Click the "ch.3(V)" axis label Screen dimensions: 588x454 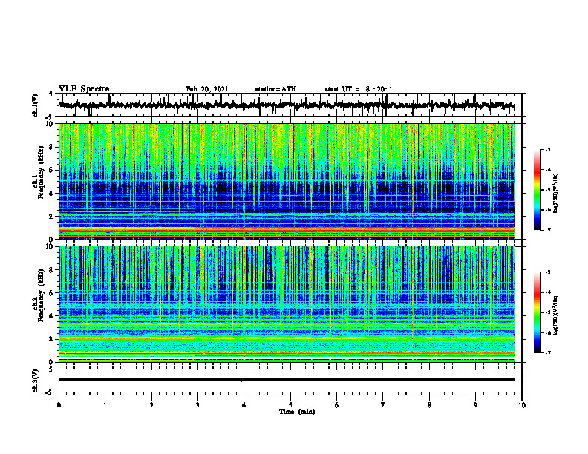point(36,381)
